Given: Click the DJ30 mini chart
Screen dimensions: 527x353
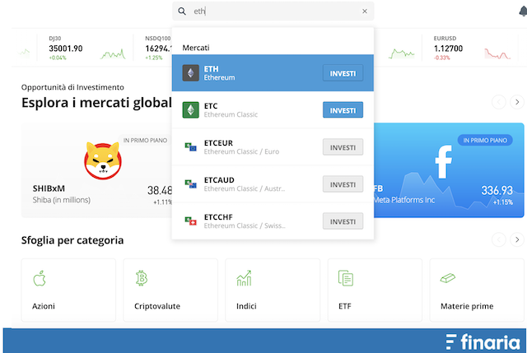Looking at the screenshot, I should tap(113, 53).
